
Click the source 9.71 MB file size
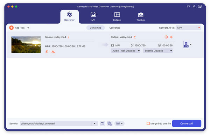pos(81,46)
